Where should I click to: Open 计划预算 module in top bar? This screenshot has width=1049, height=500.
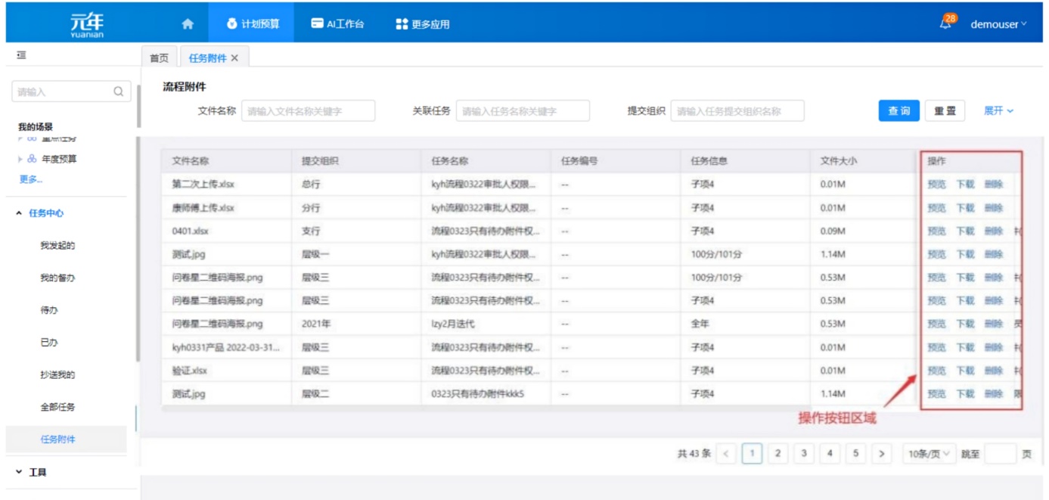tap(253, 24)
